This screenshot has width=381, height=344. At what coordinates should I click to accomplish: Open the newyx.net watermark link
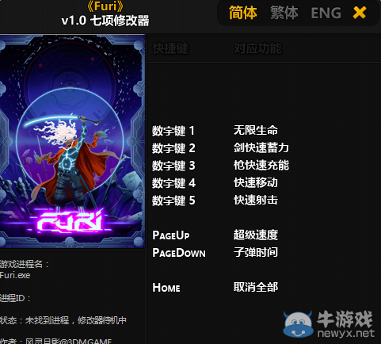tap(345, 333)
